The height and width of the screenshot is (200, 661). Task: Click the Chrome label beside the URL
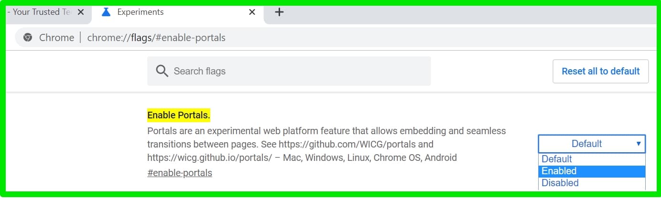coord(56,38)
